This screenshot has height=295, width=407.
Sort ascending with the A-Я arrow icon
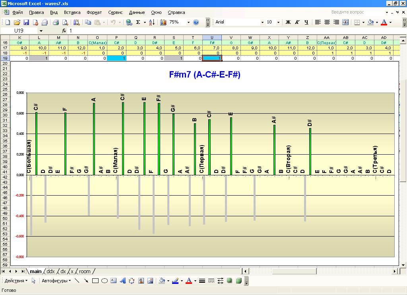[151, 22]
